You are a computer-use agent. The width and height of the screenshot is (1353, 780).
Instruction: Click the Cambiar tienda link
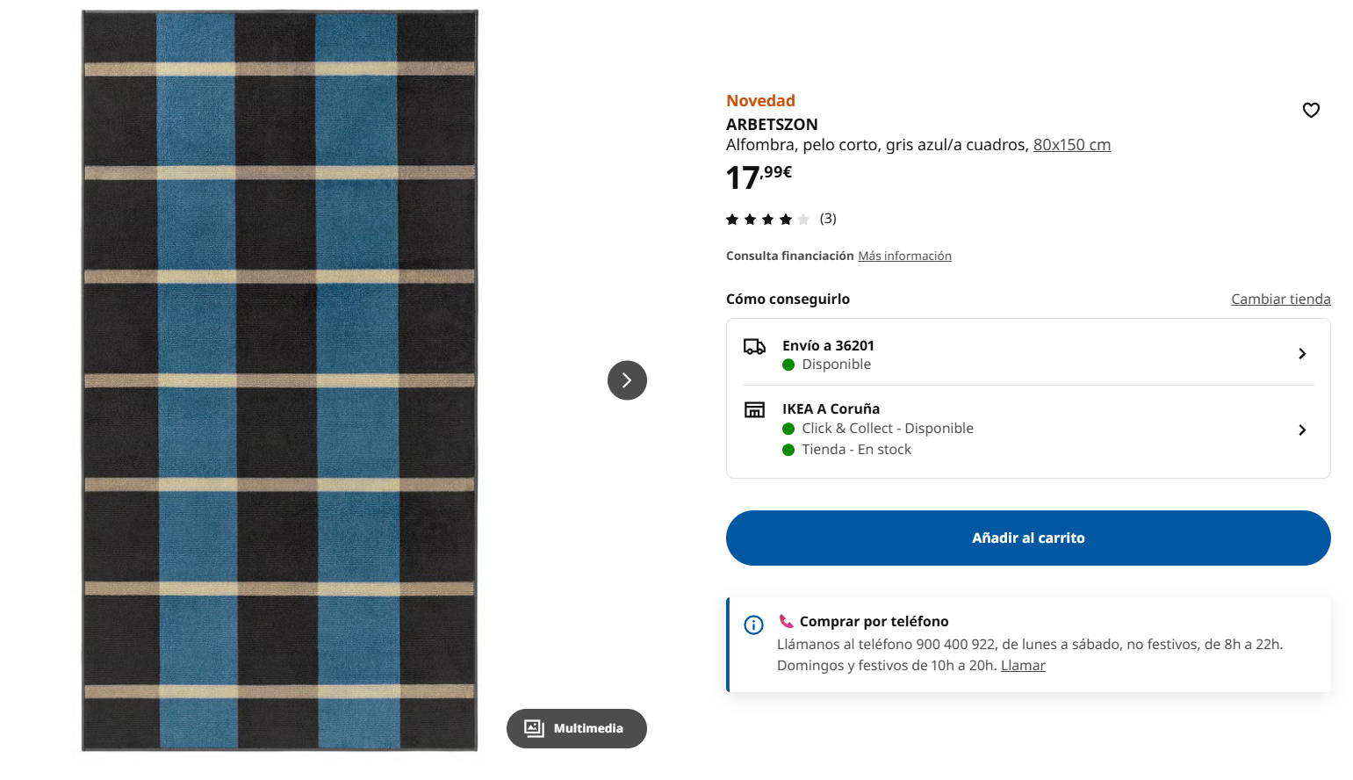[x=1280, y=299]
